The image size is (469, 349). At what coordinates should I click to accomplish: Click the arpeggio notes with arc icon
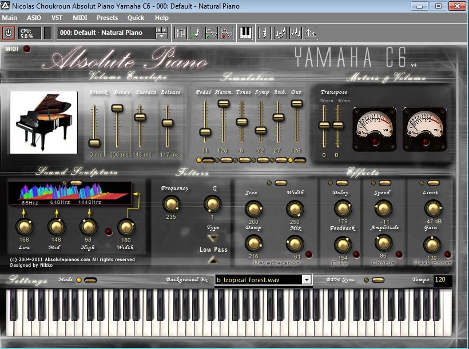(x=280, y=33)
